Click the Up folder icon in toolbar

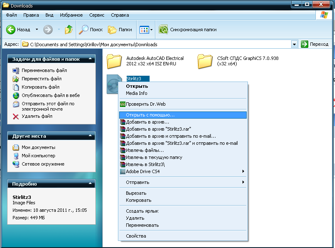(69, 30)
